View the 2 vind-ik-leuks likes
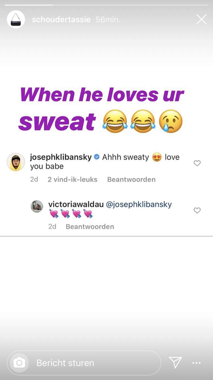The image size is (213, 380). pos(72,179)
